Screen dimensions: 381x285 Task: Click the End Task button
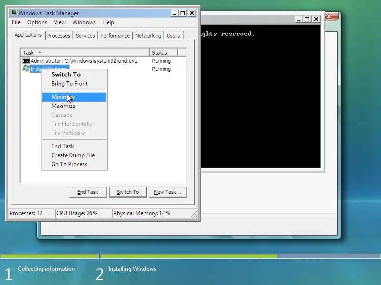pos(88,192)
